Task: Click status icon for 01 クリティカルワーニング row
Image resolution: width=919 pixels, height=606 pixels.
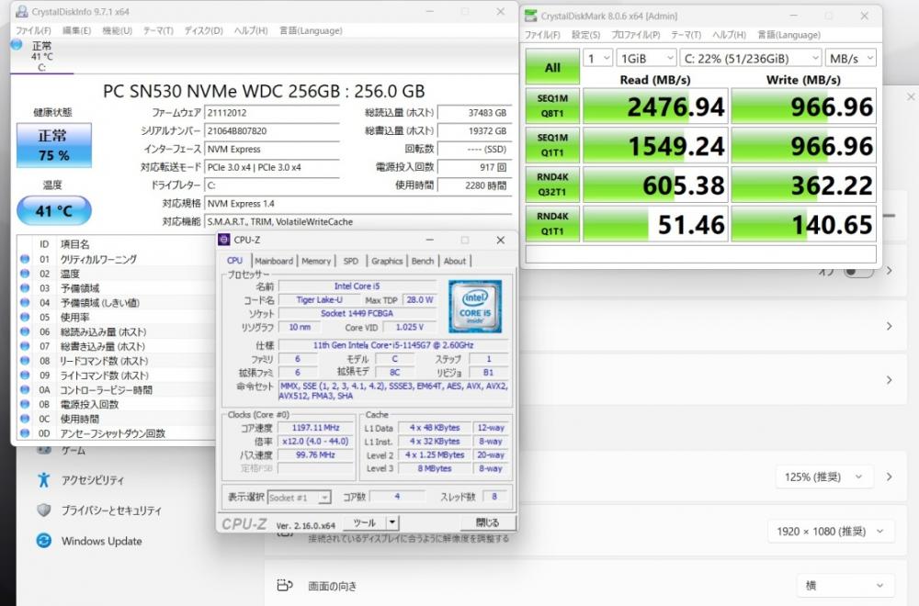Action: tap(25, 259)
